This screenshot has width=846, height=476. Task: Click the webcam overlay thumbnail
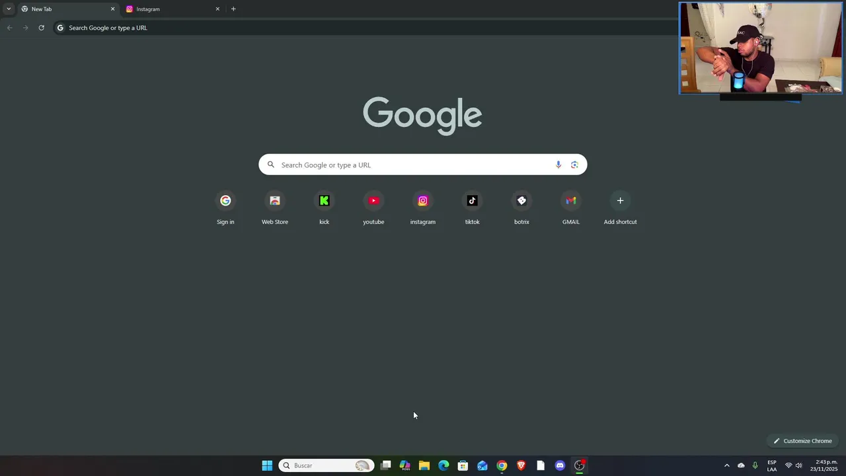[761, 48]
